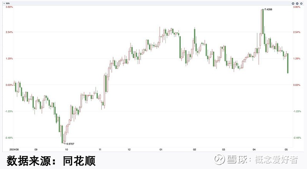Select month 04 on the time axis
Screen dimensions: 307x169
tap(254, 149)
